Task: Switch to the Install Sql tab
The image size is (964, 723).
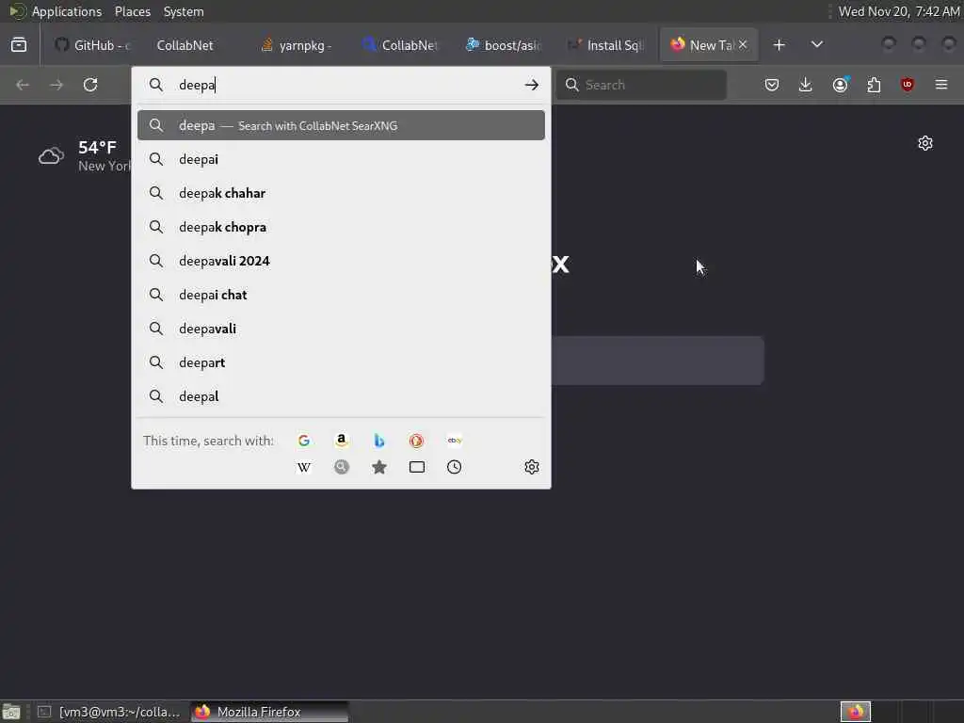Action: [x=605, y=45]
